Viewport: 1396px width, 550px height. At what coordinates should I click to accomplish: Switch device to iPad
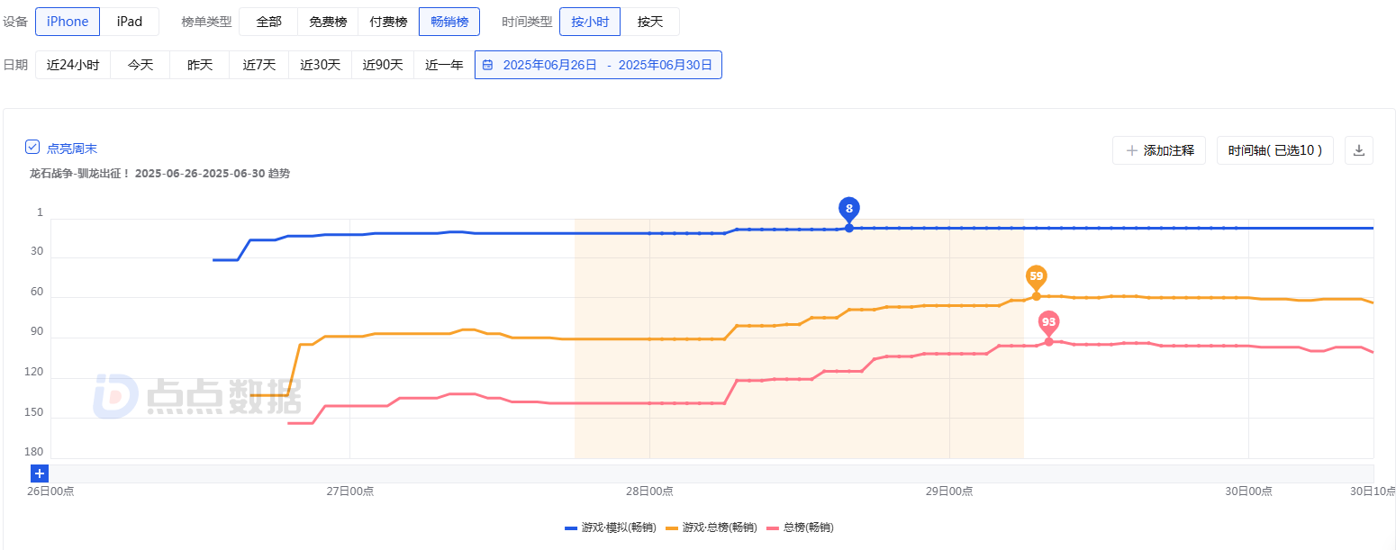point(130,22)
